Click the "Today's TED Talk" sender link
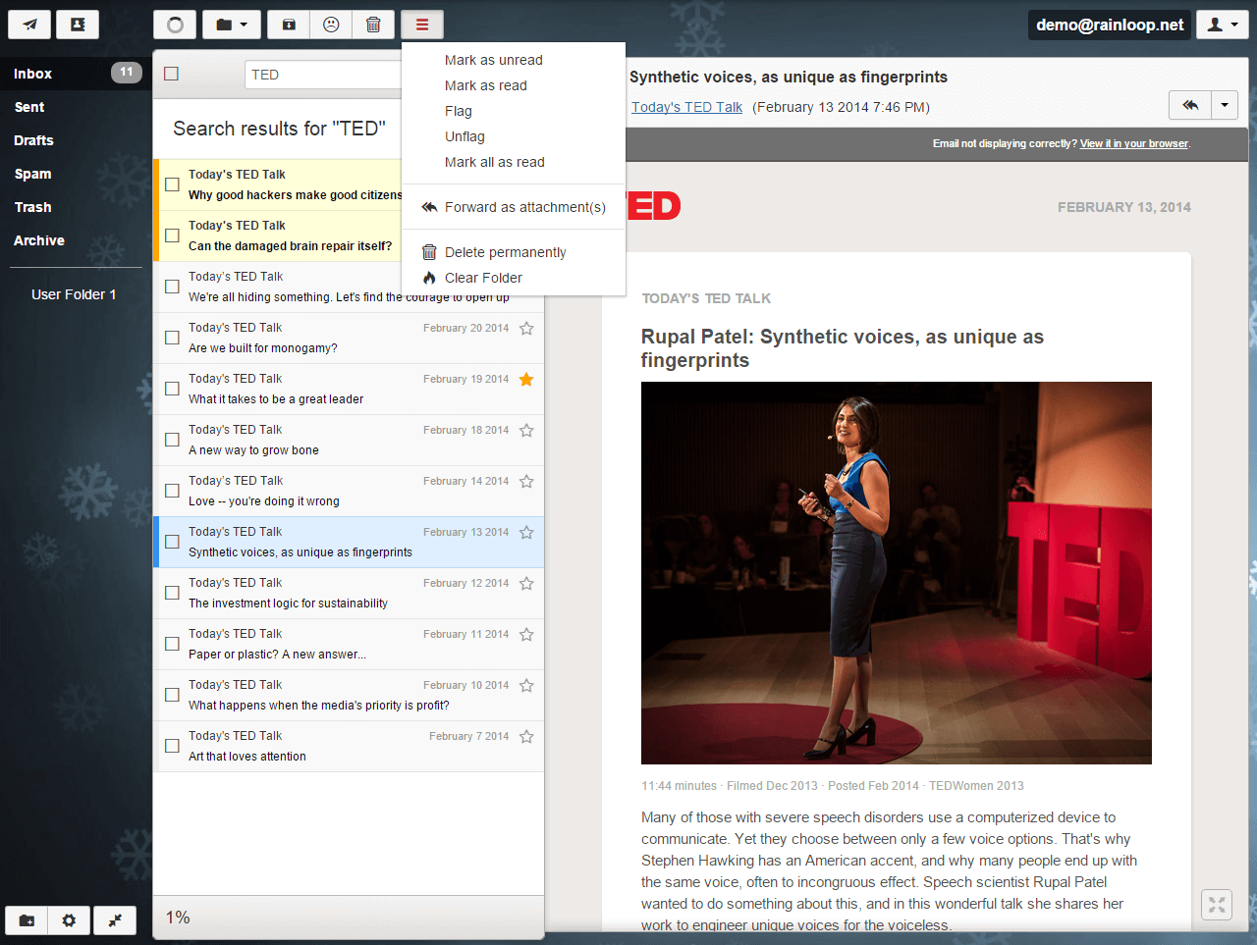1257x945 pixels. pyautogui.click(x=686, y=107)
